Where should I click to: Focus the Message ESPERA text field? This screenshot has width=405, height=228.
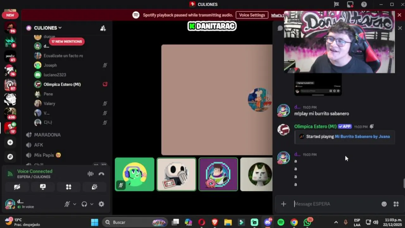[x=335, y=204]
